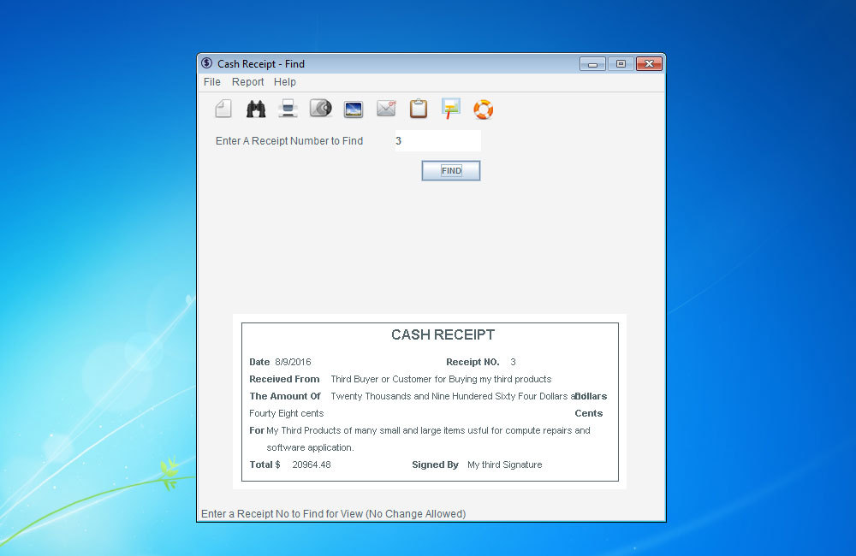Click the receipt number input field
Image resolution: width=856 pixels, height=556 pixels.
437,141
